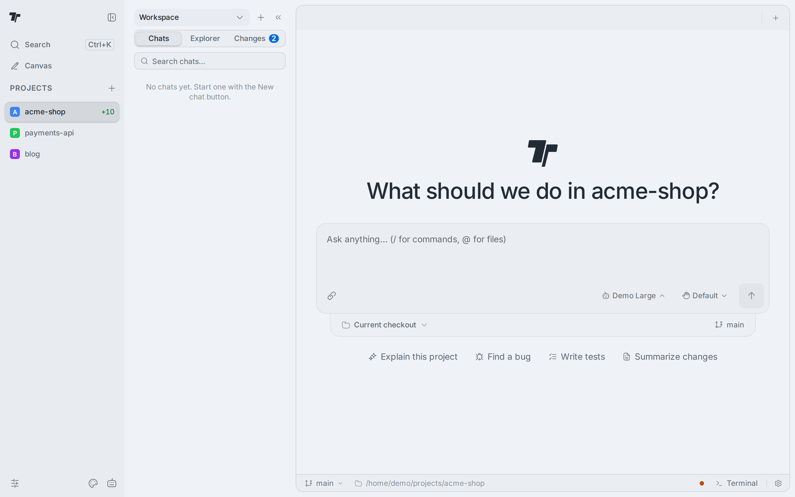Open Search from the sidebar
Image resolution: width=795 pixels, height=497 pixels.
pyautogui.click(x=62, y=44)
